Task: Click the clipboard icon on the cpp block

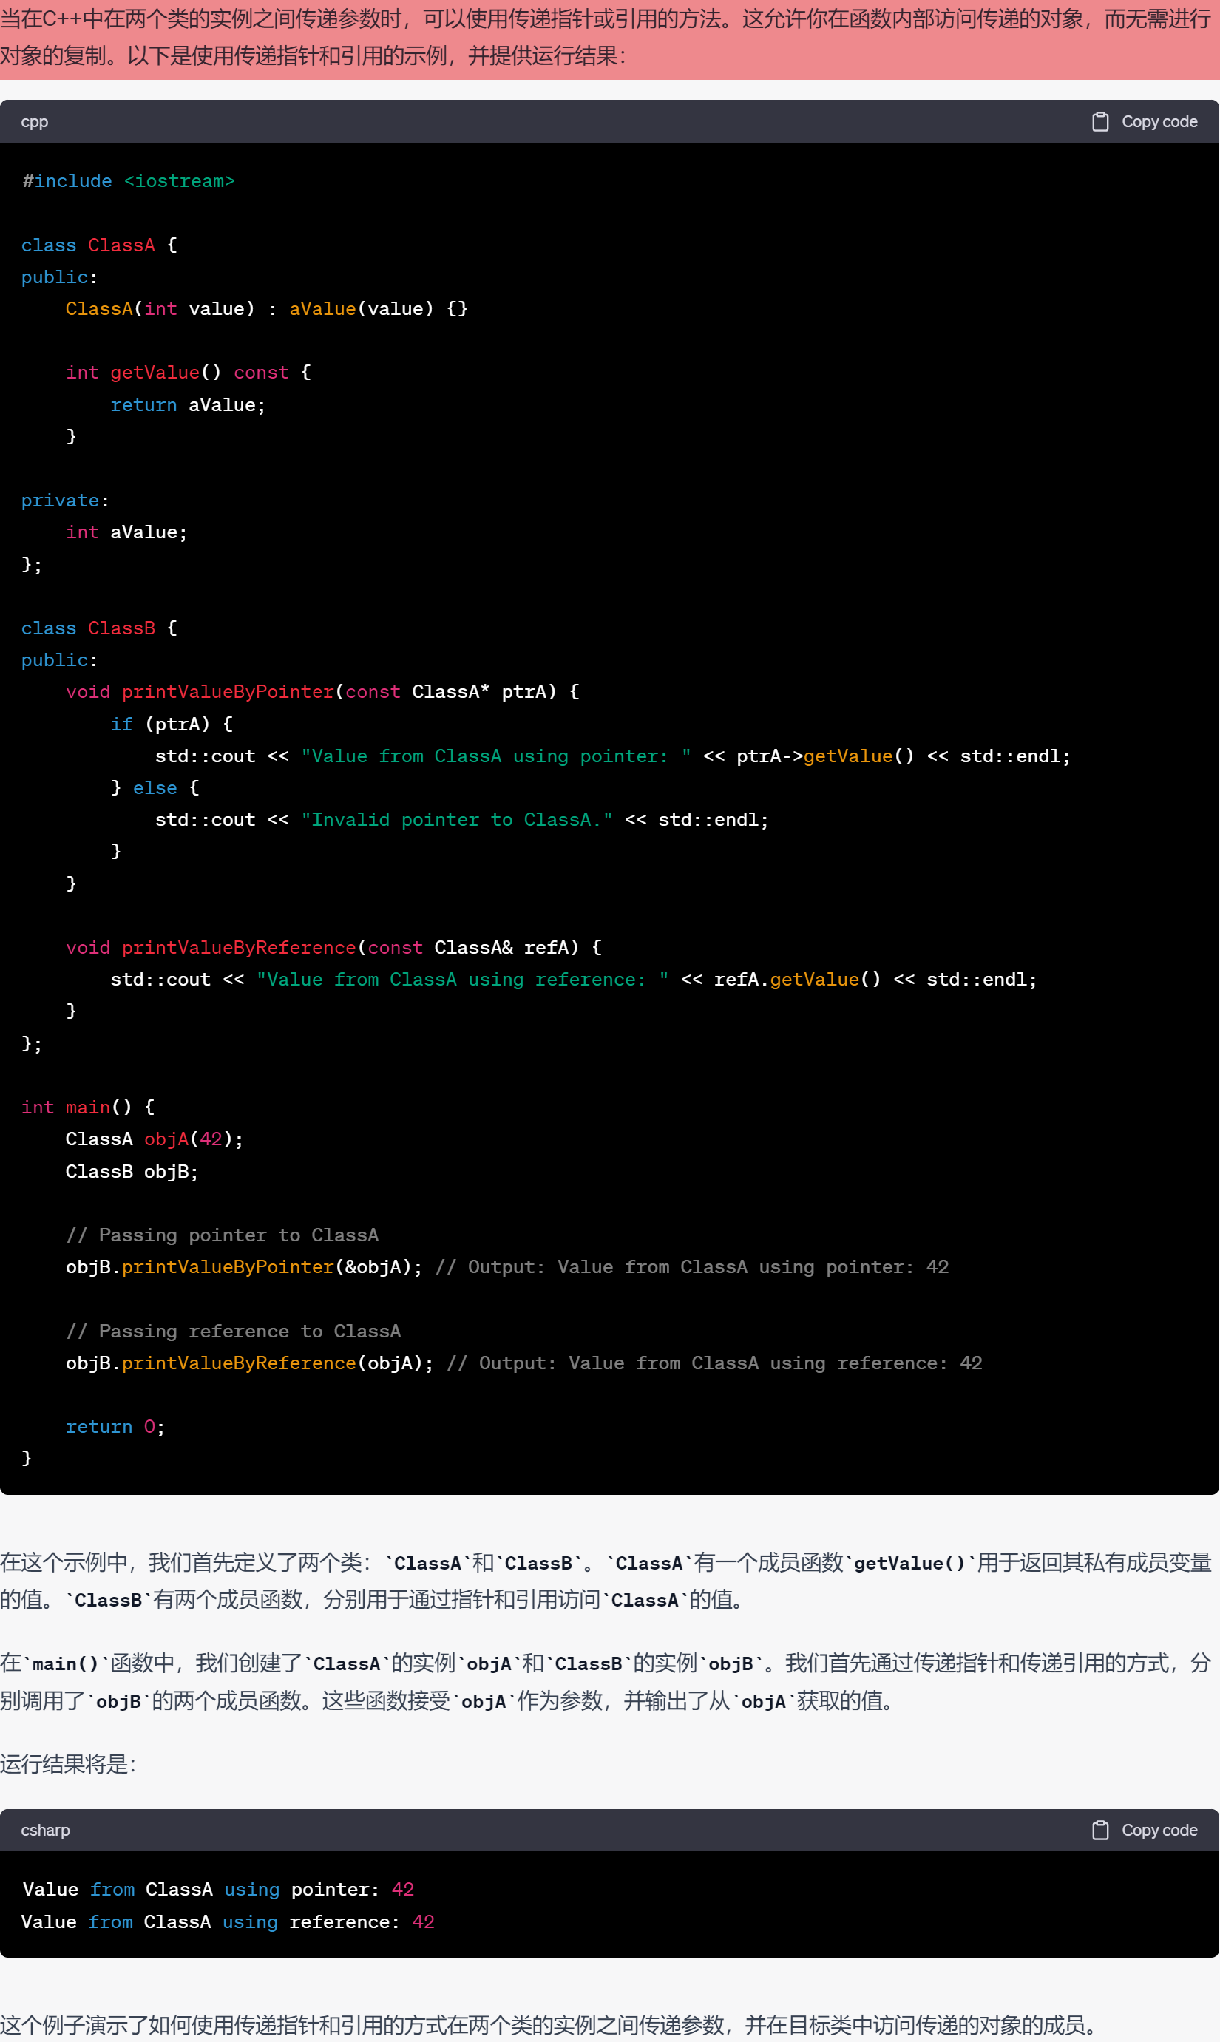Action: (x=1100, y=122)
